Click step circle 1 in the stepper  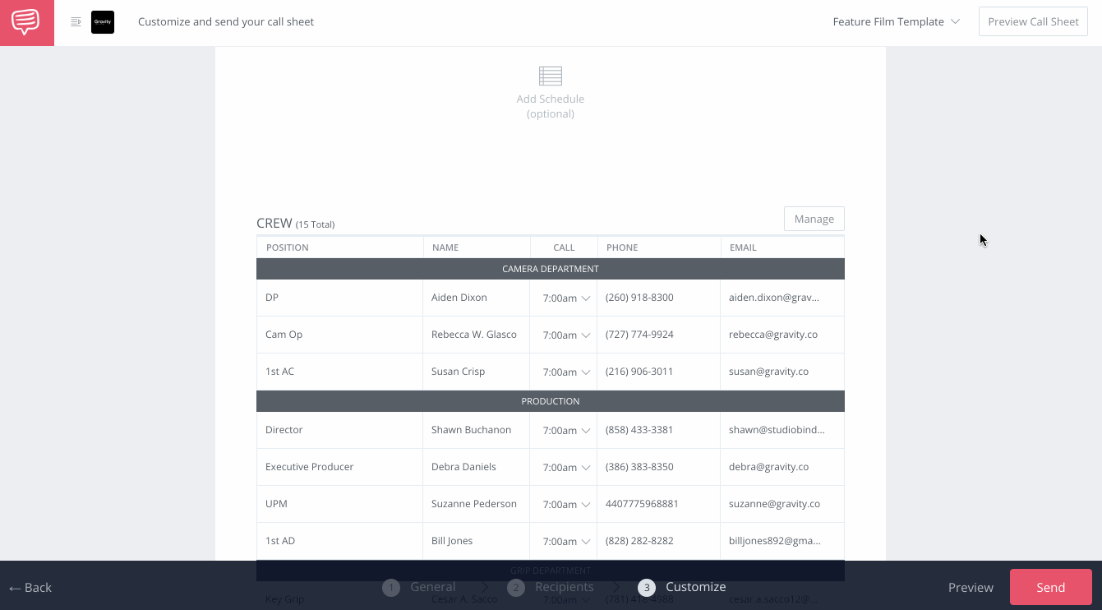[391, 587]
